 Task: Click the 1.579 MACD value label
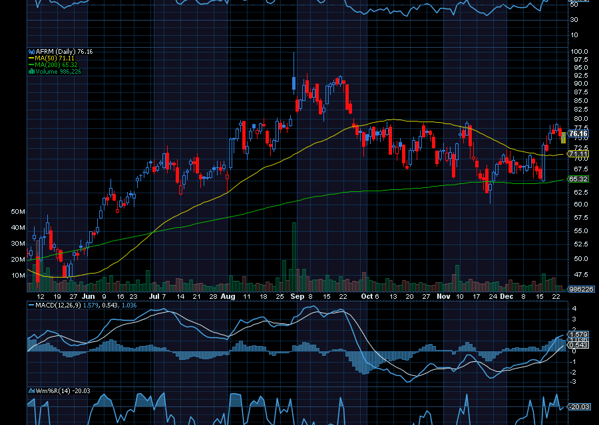pyautogui.click(x=91, y=305)
